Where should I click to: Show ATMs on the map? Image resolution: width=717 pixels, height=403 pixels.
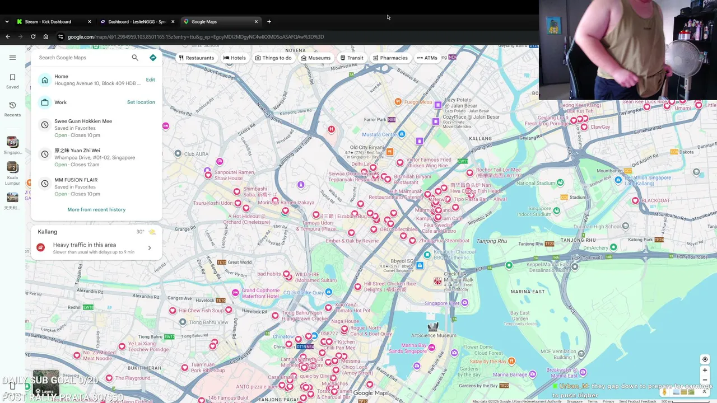(x=427, y=58)
